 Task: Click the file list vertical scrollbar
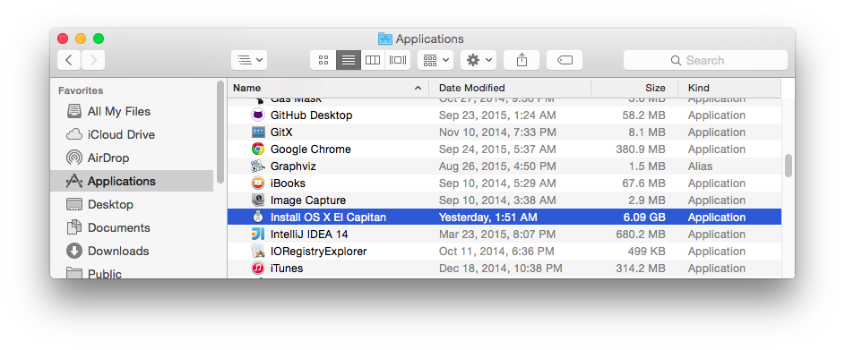[x=789, y=166]
